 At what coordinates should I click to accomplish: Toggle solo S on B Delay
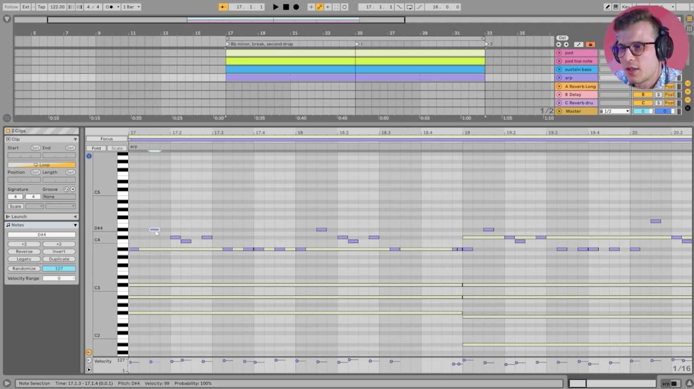658,95
